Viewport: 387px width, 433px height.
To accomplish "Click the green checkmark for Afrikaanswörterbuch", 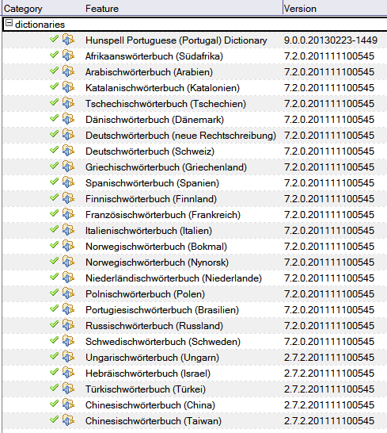I will click(55, 55).
